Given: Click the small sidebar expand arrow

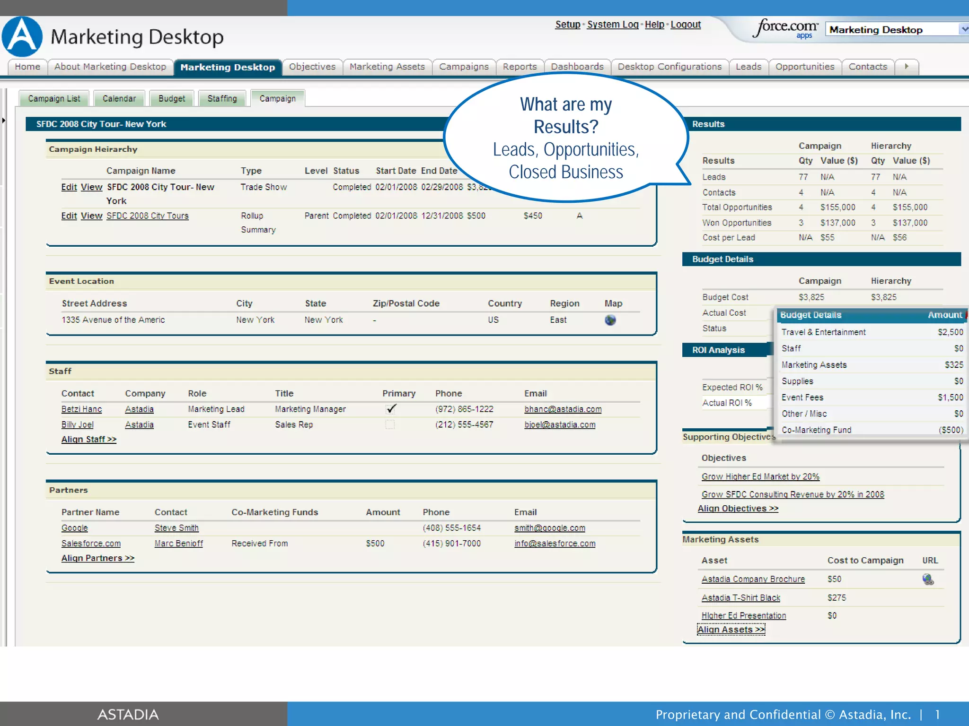Looking at the screenshot, I should point(4,121).
